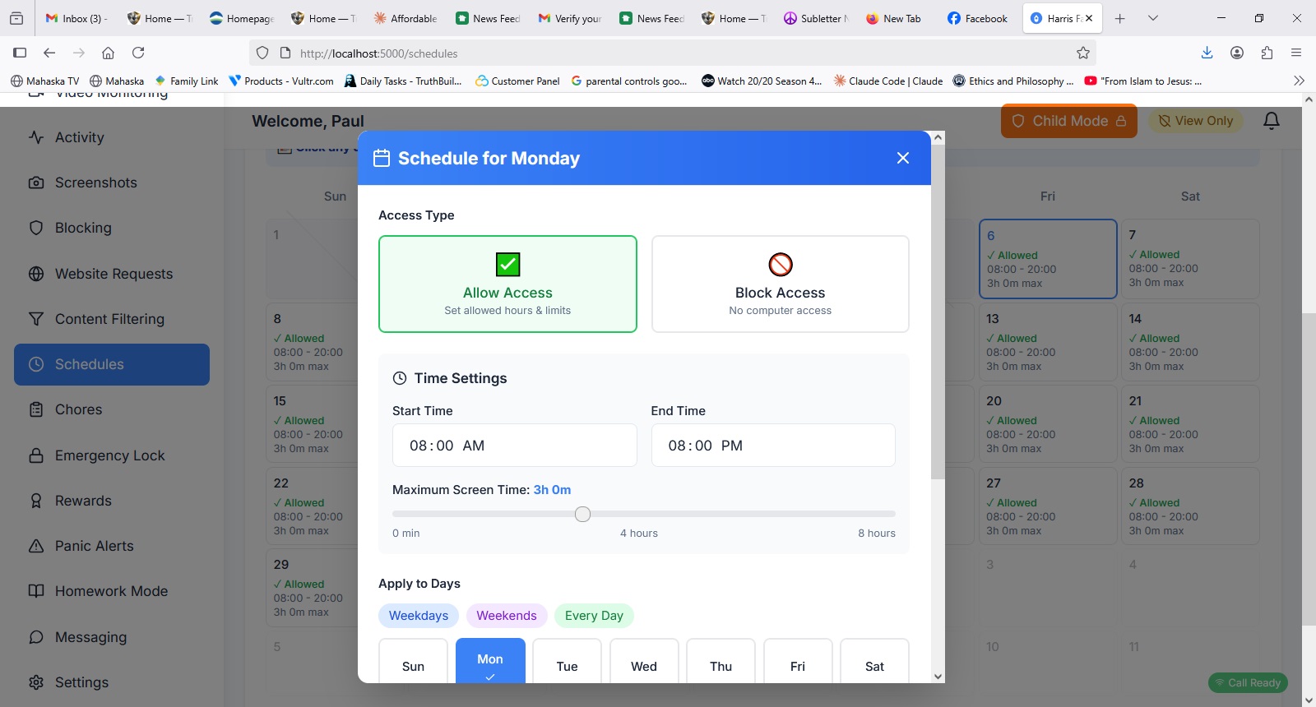Click the Weekdays quick-select button
This screenshot has height=707, width=1316.
pyautogui.click(x=419, y=616)
